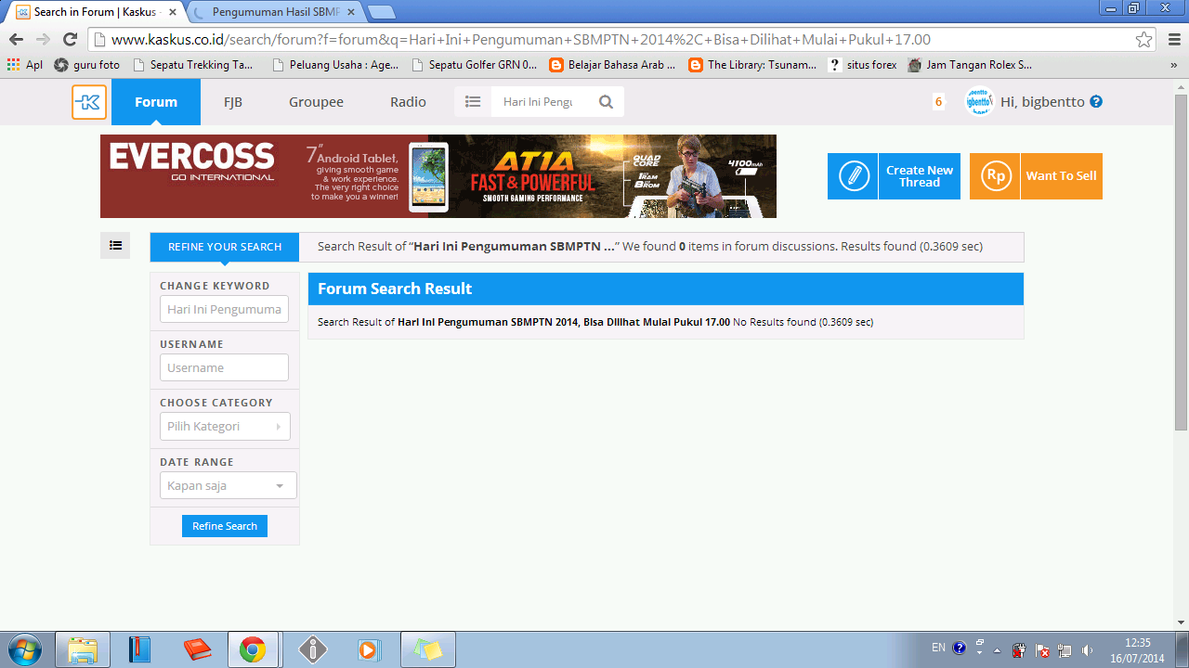Select the Search in Forum Kaskus browser tab

click(x=96, y=12)
